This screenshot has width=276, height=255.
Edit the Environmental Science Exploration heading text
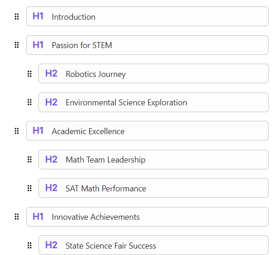coord(126,103)
